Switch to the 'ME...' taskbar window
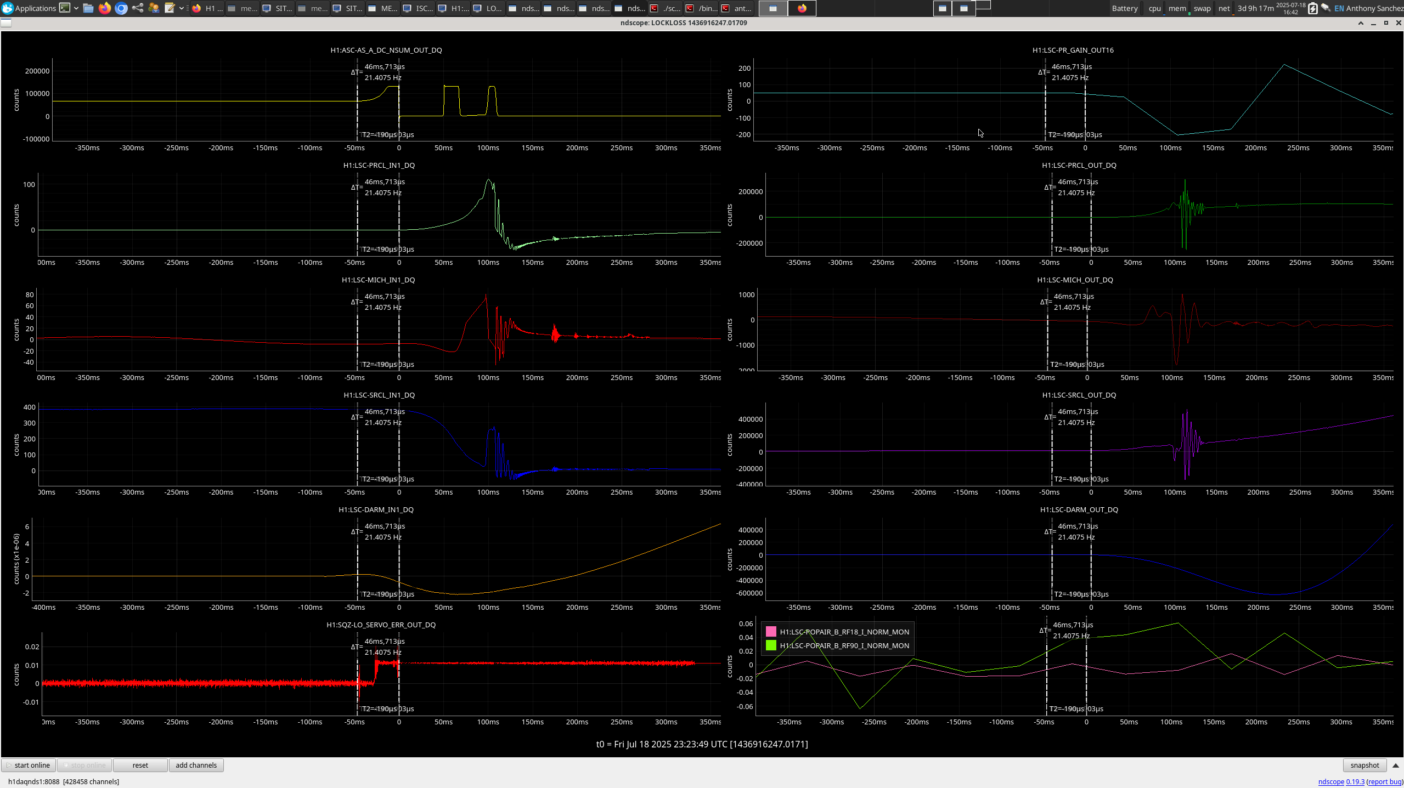The image size is (1404, 788). 383,8
